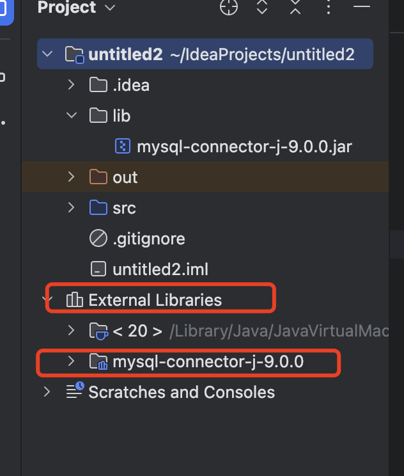Expand the .idea folder

pyautogui.click(x=72, y=85)
